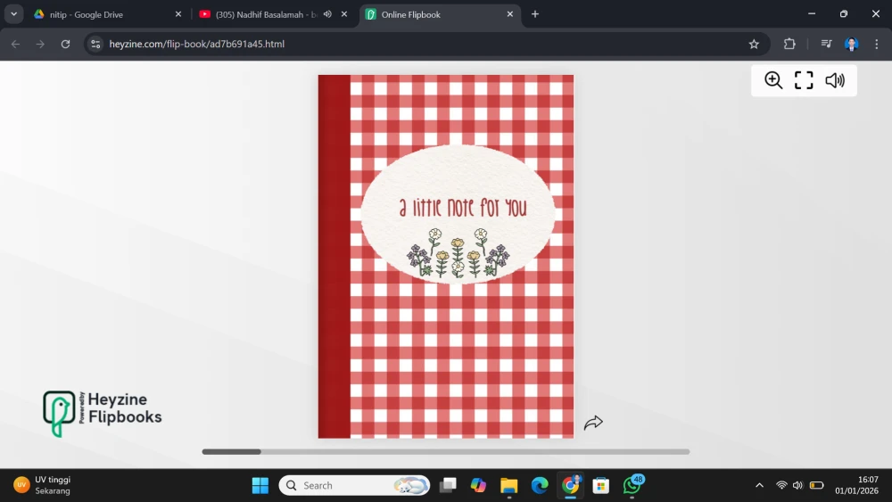Image resolution: width=892 pixels, height=502 pixels.
Task: Open the Chrome extensions menu
Action: pos(789,44)
